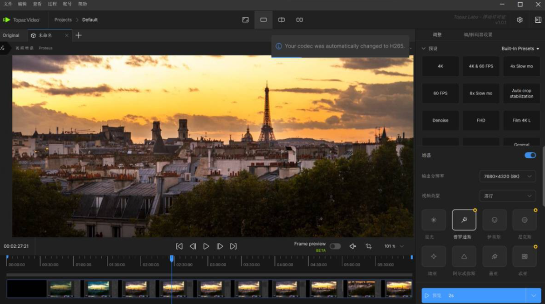Step forward one frame
Image resolution: width=545 pixels, height=304 pixels.
coord(220,246)
